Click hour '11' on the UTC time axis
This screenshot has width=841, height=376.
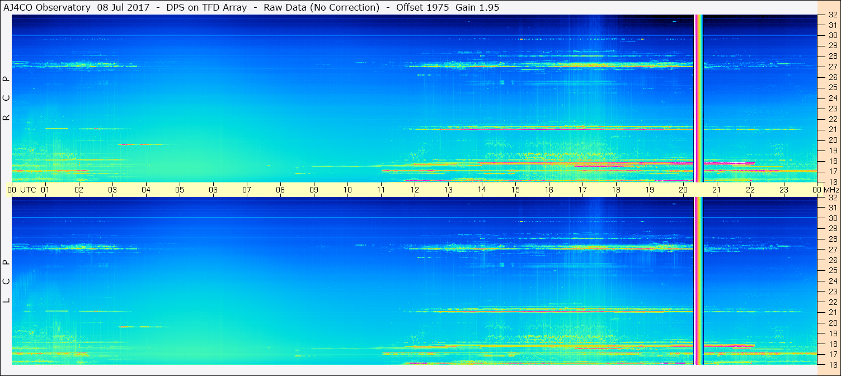(381, 190)
